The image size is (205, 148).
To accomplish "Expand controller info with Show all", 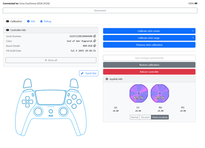I will [x=51, y=60].
